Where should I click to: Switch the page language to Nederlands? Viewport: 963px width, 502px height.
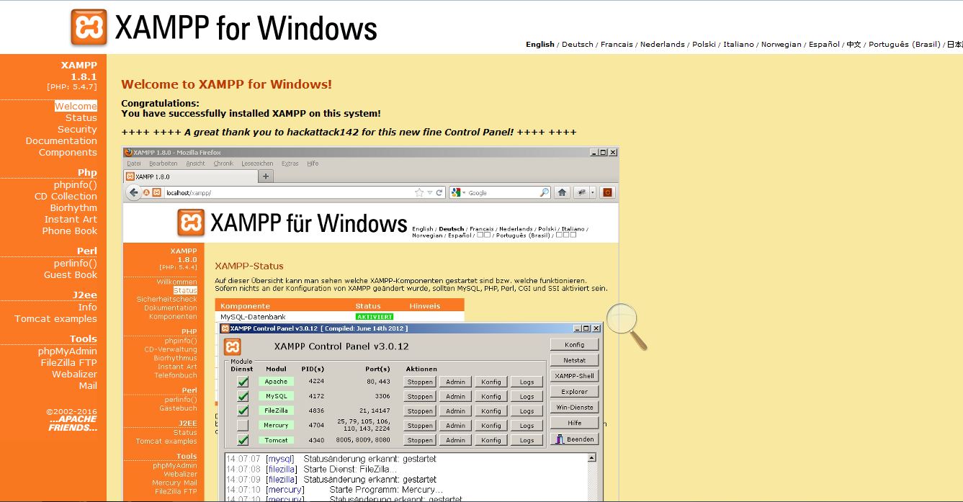coord(663,44)
